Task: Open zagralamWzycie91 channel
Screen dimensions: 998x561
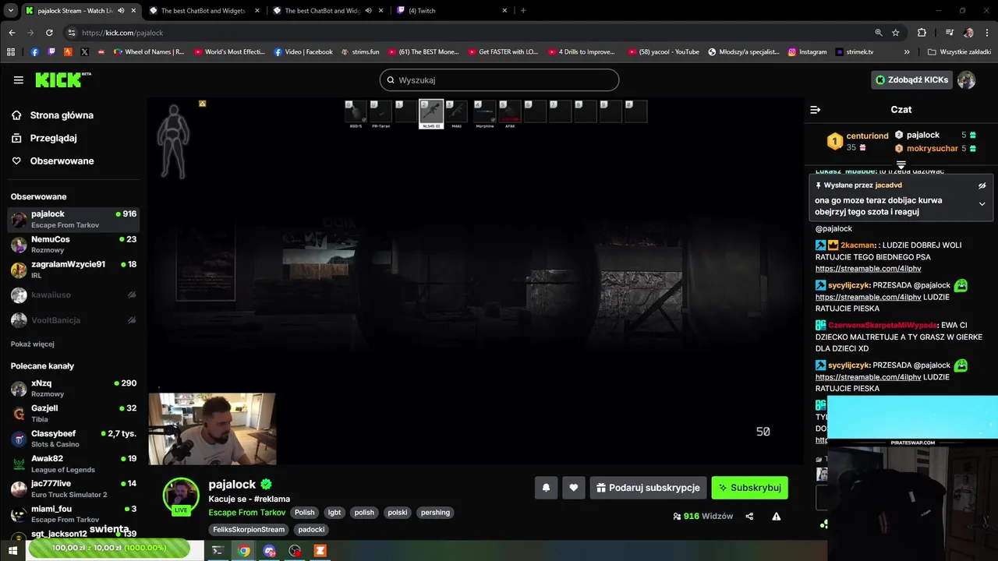Action: point(73,270)
